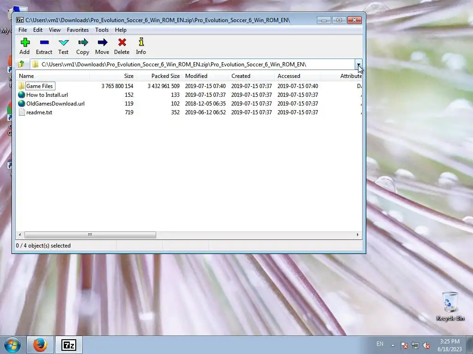Sort by the Name column header
This screenshot has width=473, height=354.
[53, 76]
